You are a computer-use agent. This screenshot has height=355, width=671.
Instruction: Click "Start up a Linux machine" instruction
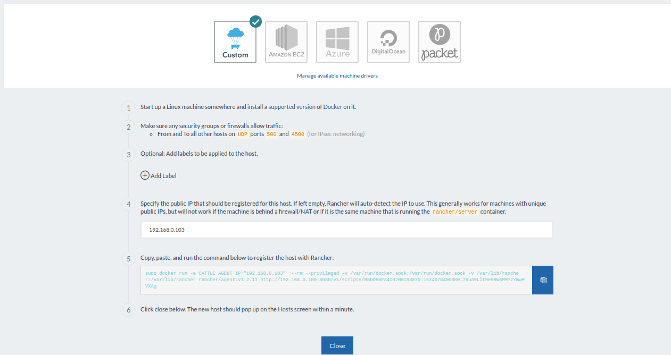coord(248,107)
